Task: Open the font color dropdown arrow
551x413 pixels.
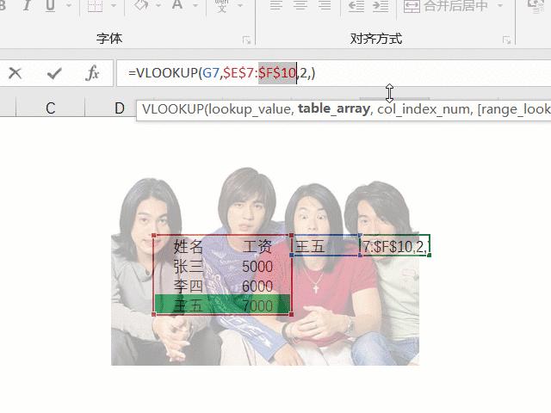Action: pos(195,5)
